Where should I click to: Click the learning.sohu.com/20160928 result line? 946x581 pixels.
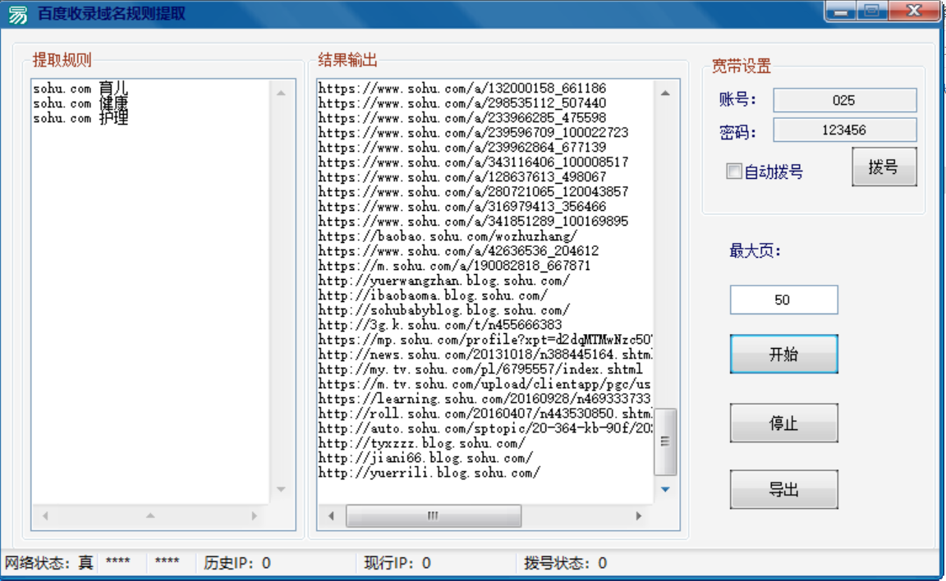pyautogui.click(x=484, y=398)
